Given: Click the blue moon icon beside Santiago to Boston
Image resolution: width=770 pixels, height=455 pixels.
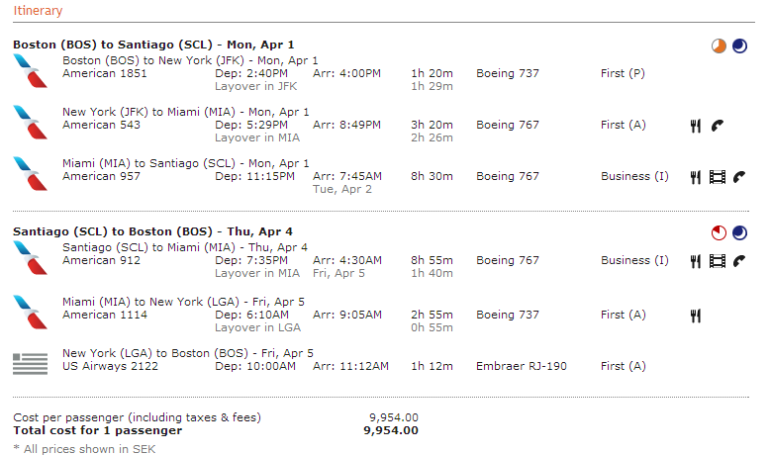Looking at the screenshot, I should pyautogui.click(x=739, y=233).
